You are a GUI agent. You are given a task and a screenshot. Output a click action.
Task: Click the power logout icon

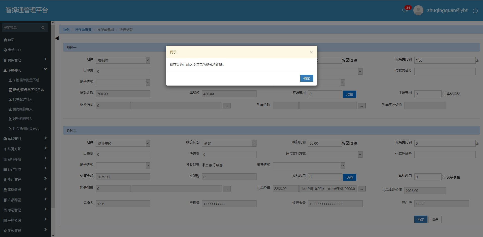475,11
